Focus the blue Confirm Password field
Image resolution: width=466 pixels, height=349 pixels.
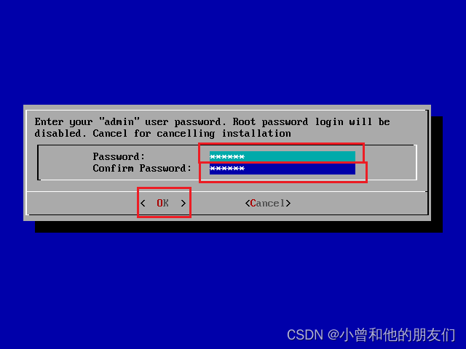[283, 168]
